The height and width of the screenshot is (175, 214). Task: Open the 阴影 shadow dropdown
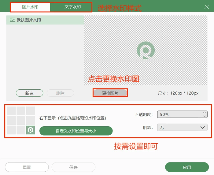point(182,128)
